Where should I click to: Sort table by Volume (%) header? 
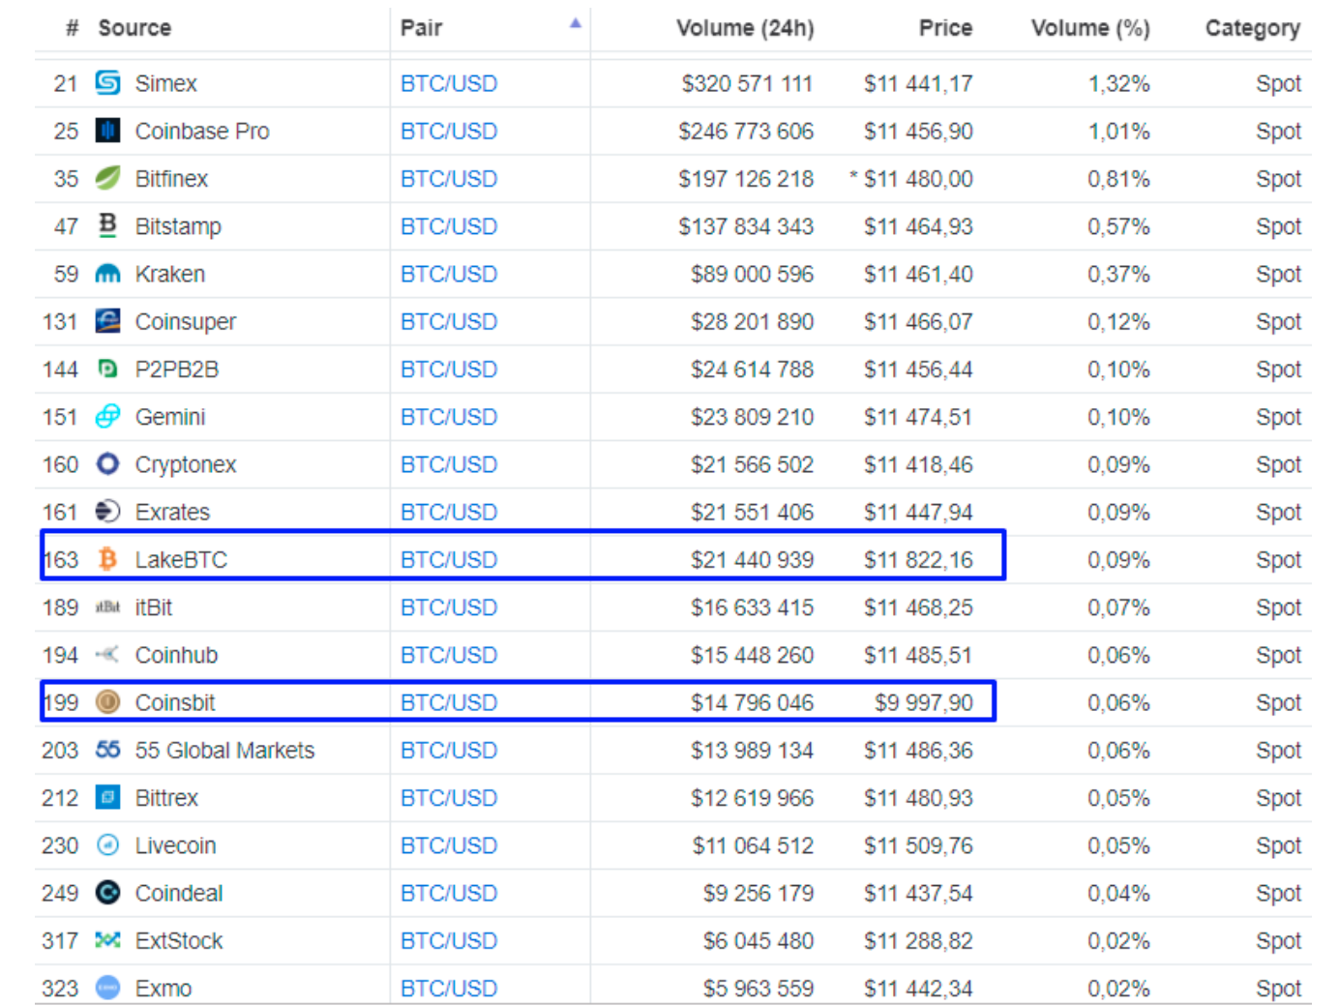[1090, 28]
